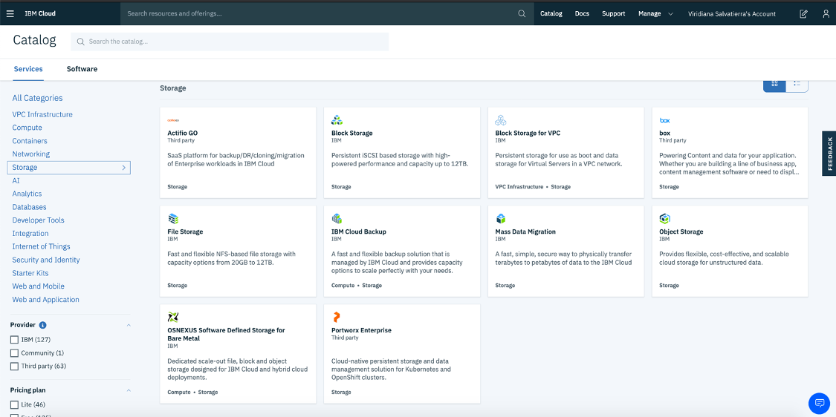Select All Categories
This screenshot has width=836, height=417.
coord(37,98)
